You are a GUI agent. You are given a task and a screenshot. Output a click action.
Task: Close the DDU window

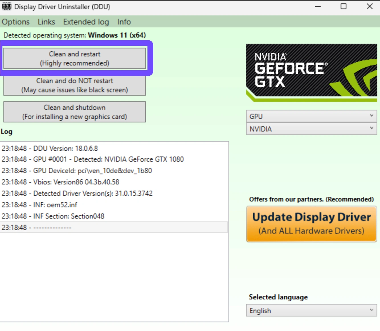coord(370,6)
